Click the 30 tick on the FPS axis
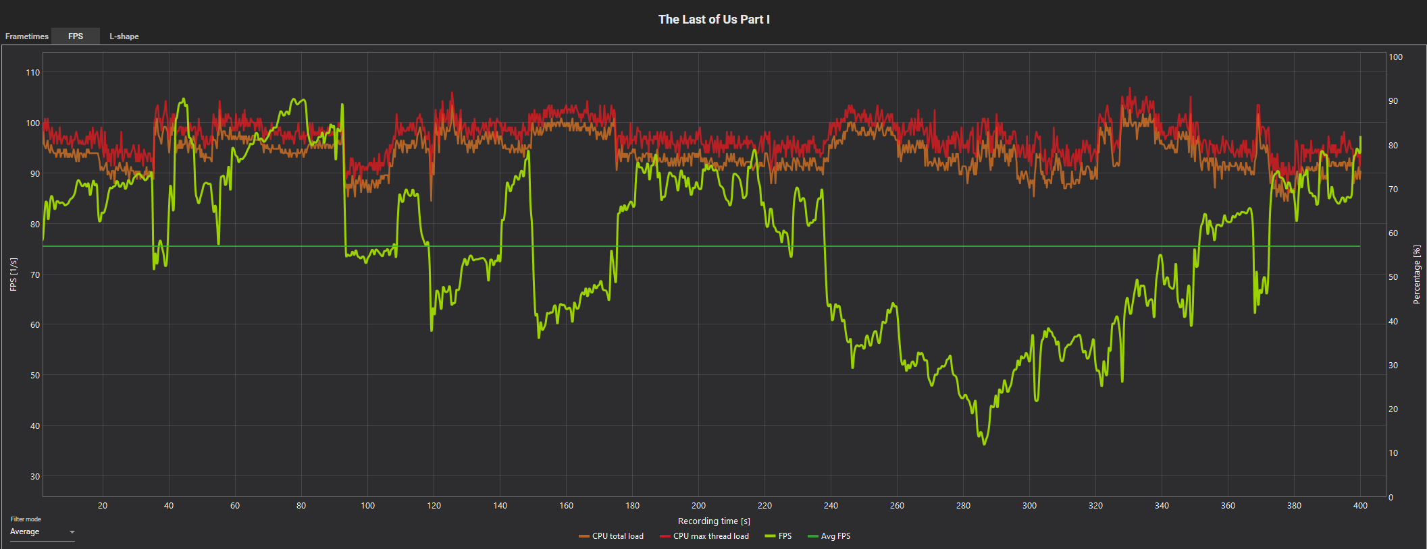 tap(35, 476)
